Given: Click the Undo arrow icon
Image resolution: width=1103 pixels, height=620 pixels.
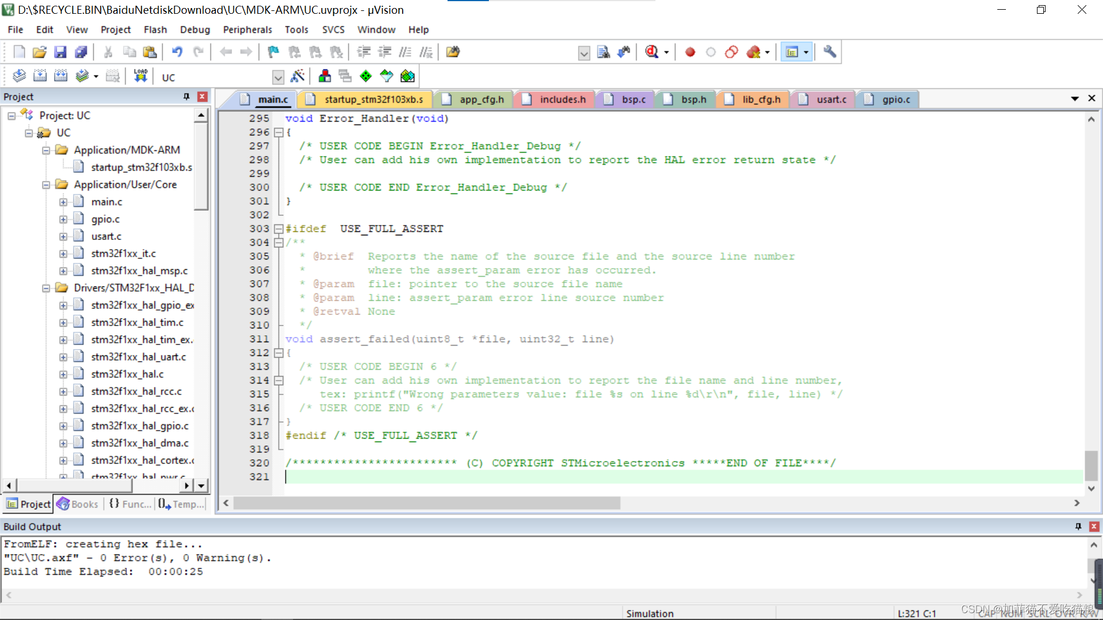Looking at the screenshot, I should [x=177, y=52].
